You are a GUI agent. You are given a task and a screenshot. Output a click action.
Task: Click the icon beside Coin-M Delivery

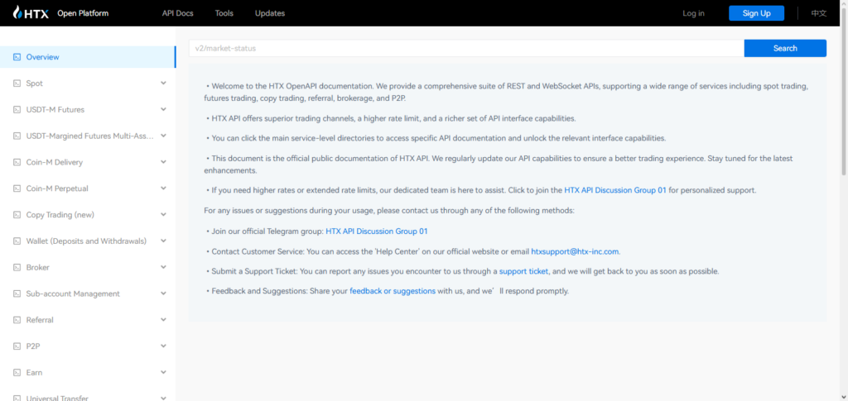point(17,162)
